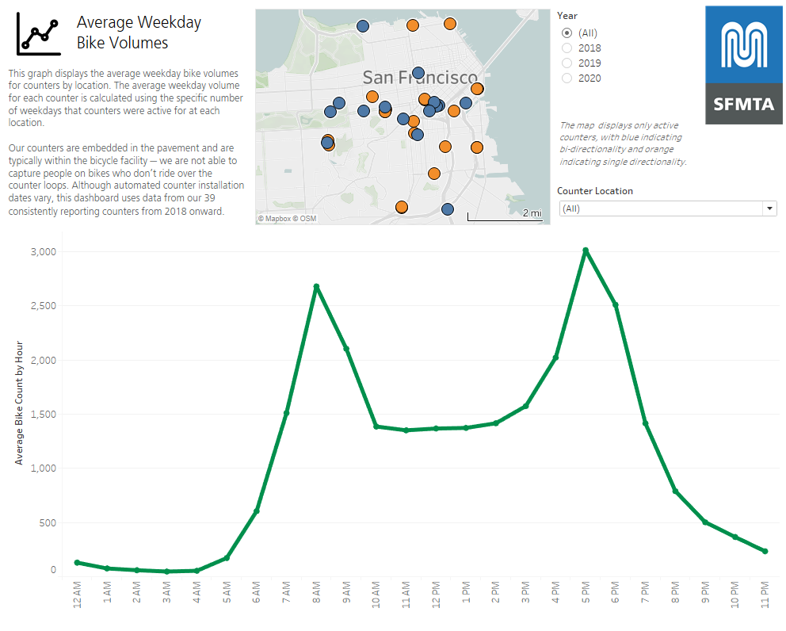Click the 12 AM x-axis label
The image size is (786, 631).
coord(77,595)
